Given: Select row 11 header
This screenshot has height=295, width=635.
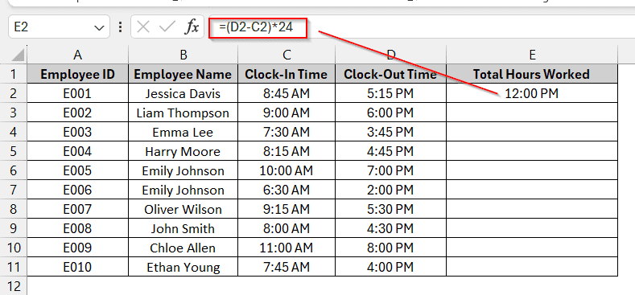Looking at the screenshot, I should 14,267.
